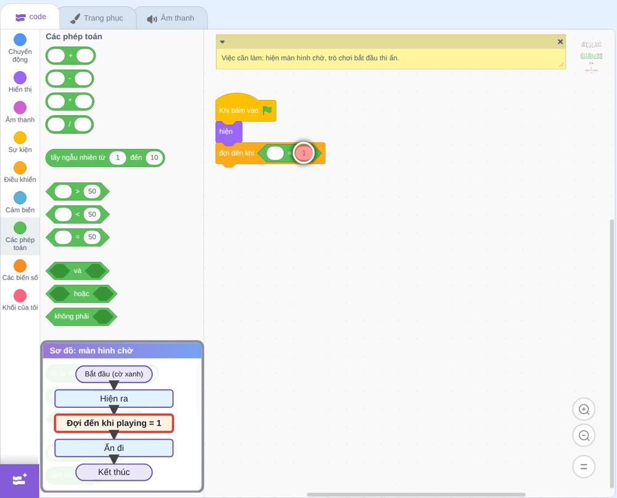Open the Âm thanh tab
The width and height of the screenshot is (617, 498).
coord(171,18)
